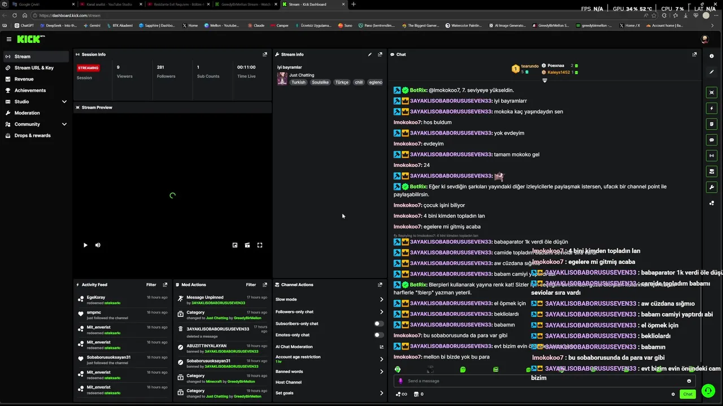Edit stream info with the pencil icon
This screenshot has height=406, width=723.
[x=370, y=55]
